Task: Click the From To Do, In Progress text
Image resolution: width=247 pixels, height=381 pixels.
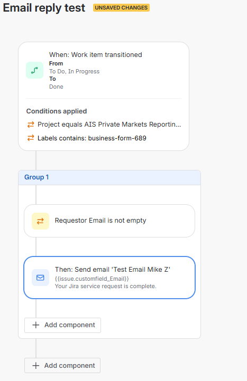Action: click(74, 68)
